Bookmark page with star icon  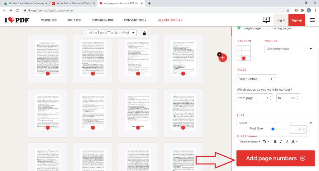[x=288, y=10]
